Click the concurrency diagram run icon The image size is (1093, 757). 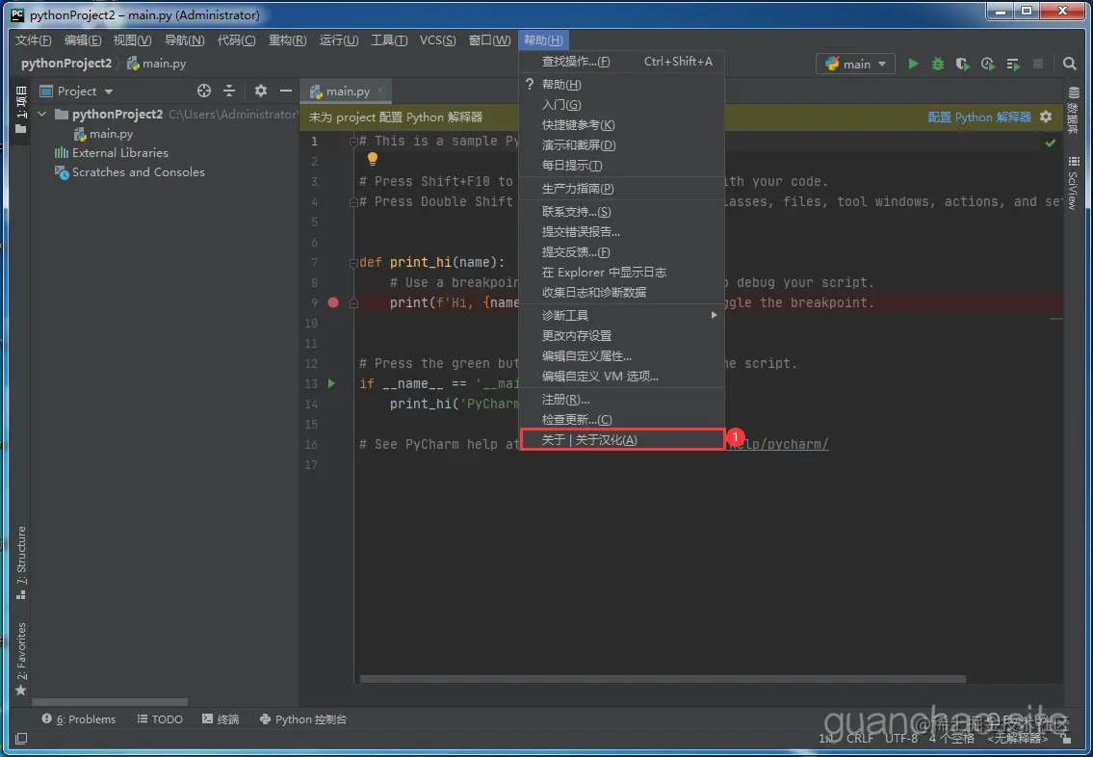pyautogui.click(x=1013, y=64)
